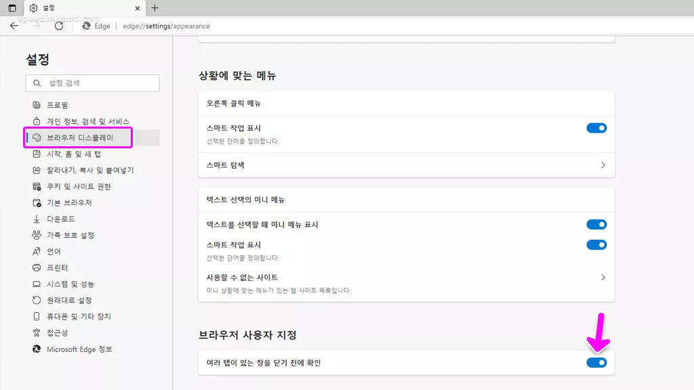Click the forward navigation arrow
694x390 pixels.
click(x=37, y=26)
